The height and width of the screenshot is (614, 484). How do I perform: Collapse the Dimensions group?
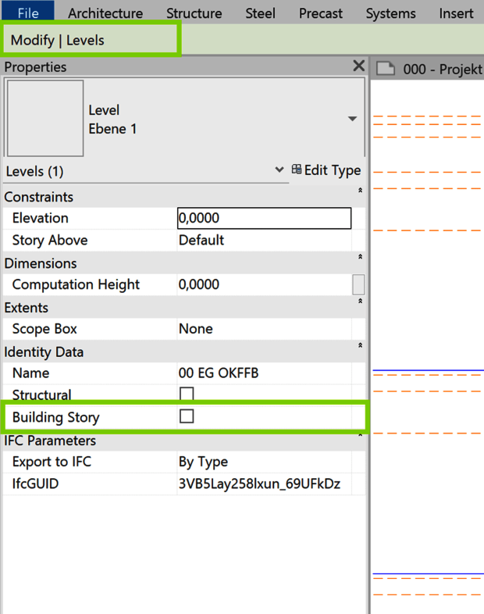[x=360, y=257]
